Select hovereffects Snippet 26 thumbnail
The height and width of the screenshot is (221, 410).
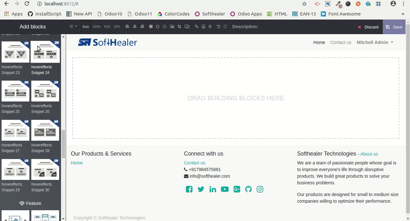(x=45, y=91)
